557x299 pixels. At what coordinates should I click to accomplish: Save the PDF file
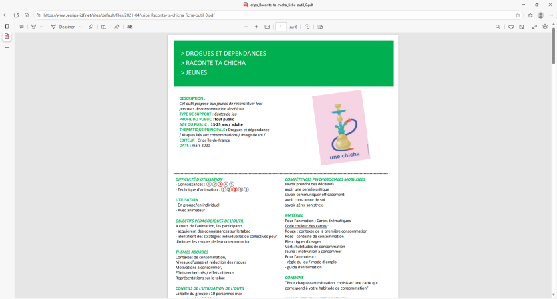pos(522,27)
